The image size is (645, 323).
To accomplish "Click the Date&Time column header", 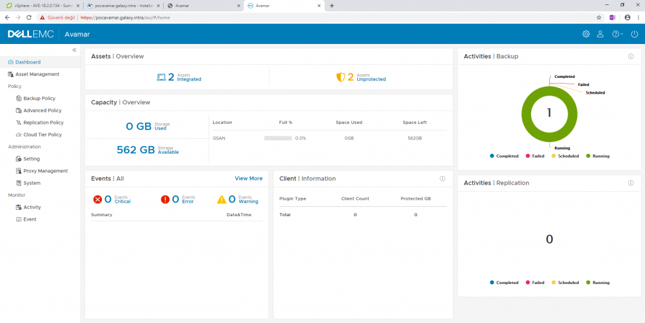I will coord(239,215).
